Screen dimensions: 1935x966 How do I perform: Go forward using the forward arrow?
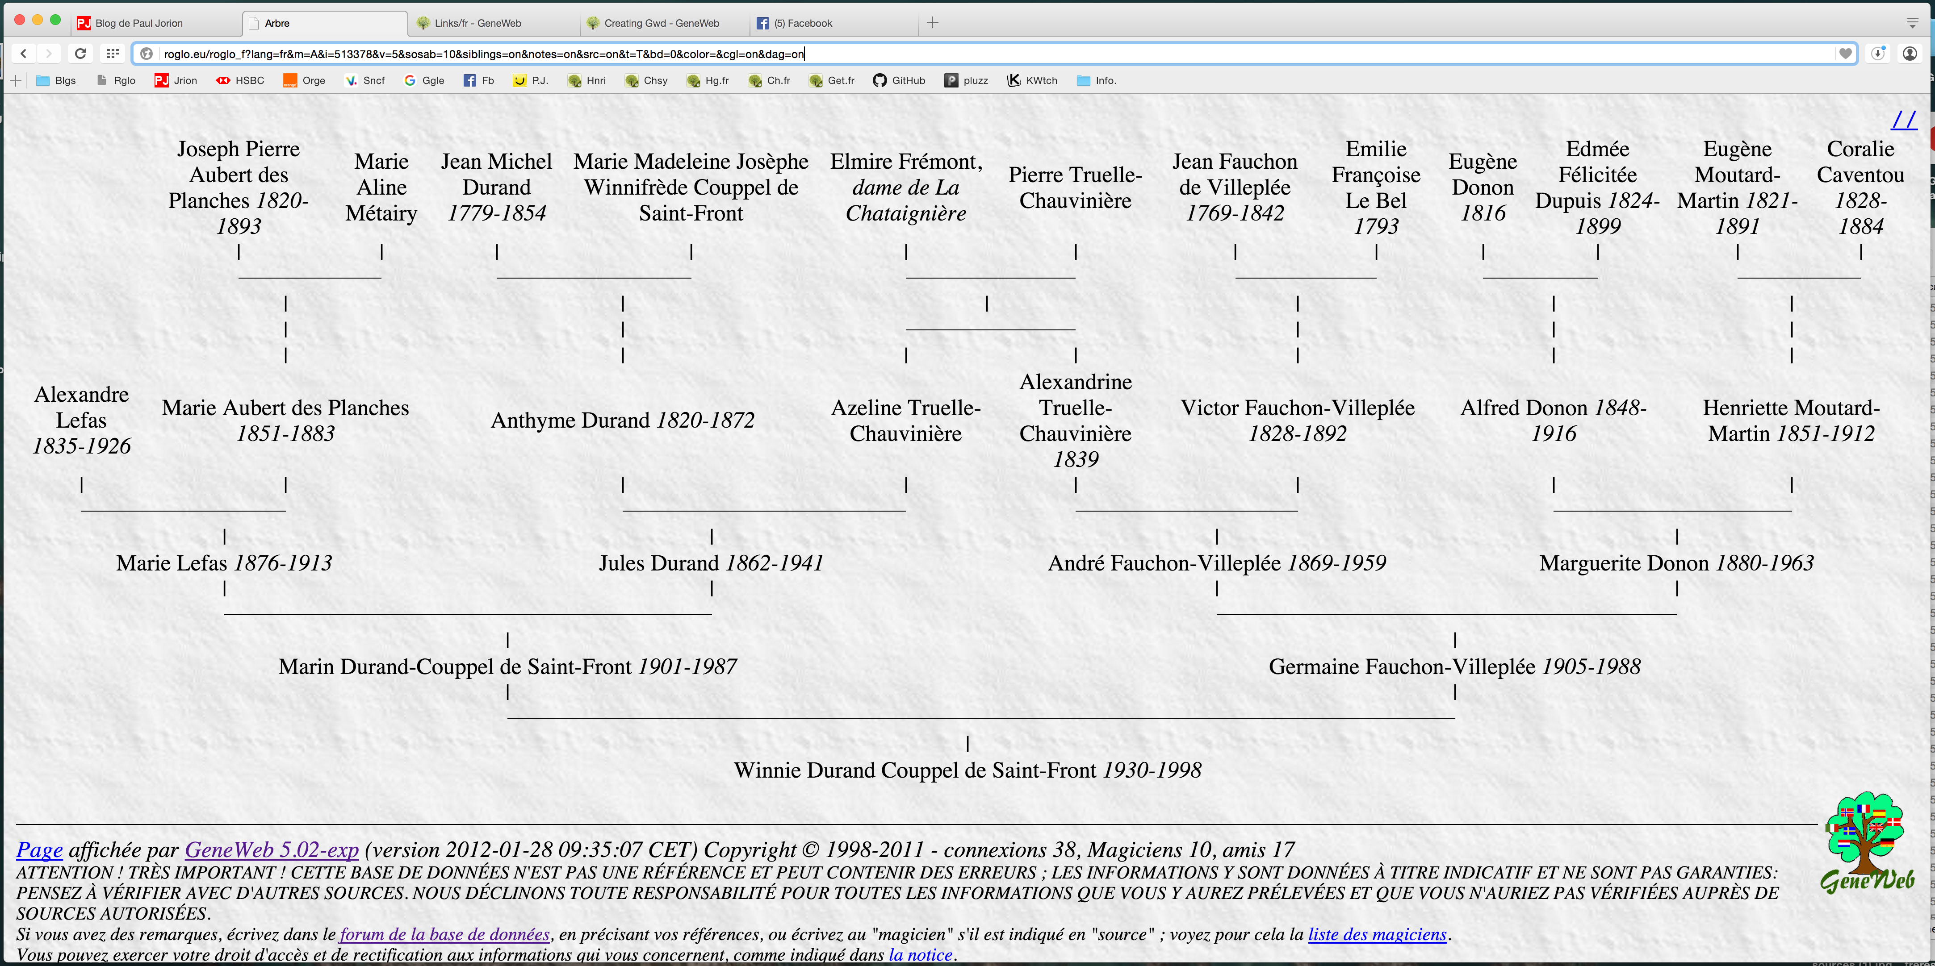click(x=49, y=53)
